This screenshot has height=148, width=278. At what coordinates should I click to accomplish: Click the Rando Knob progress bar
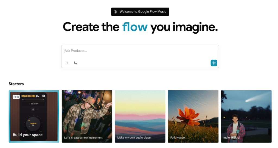[x=33, y=100]
